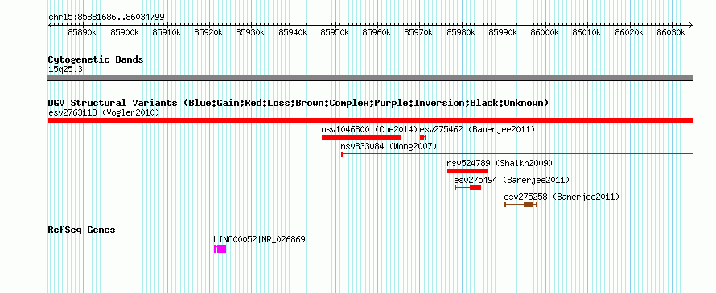Image resolution: width=716 pixels, height=293 pixels.
Task: Click the 85890k ruler tick label
Action: (x=82, y=32)
